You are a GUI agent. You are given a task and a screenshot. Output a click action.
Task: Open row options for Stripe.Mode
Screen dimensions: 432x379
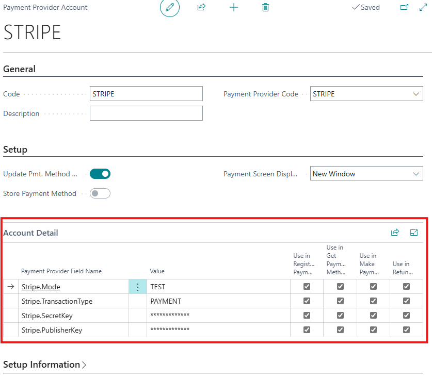[x=138, y=287]
